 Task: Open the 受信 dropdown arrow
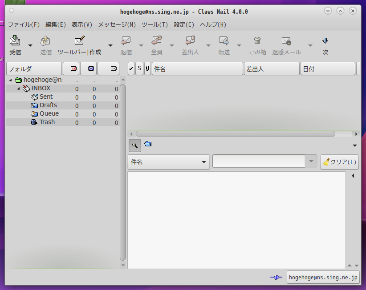pyautogui.click(x=30, y=45)
